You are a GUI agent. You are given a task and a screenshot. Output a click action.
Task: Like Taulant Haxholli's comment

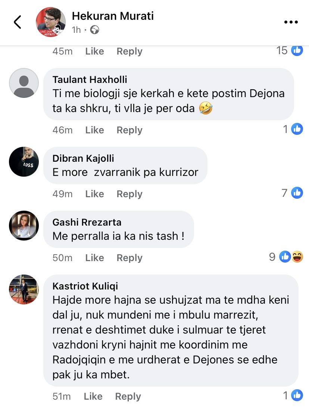pyautogui.click(x=94, y=130)
